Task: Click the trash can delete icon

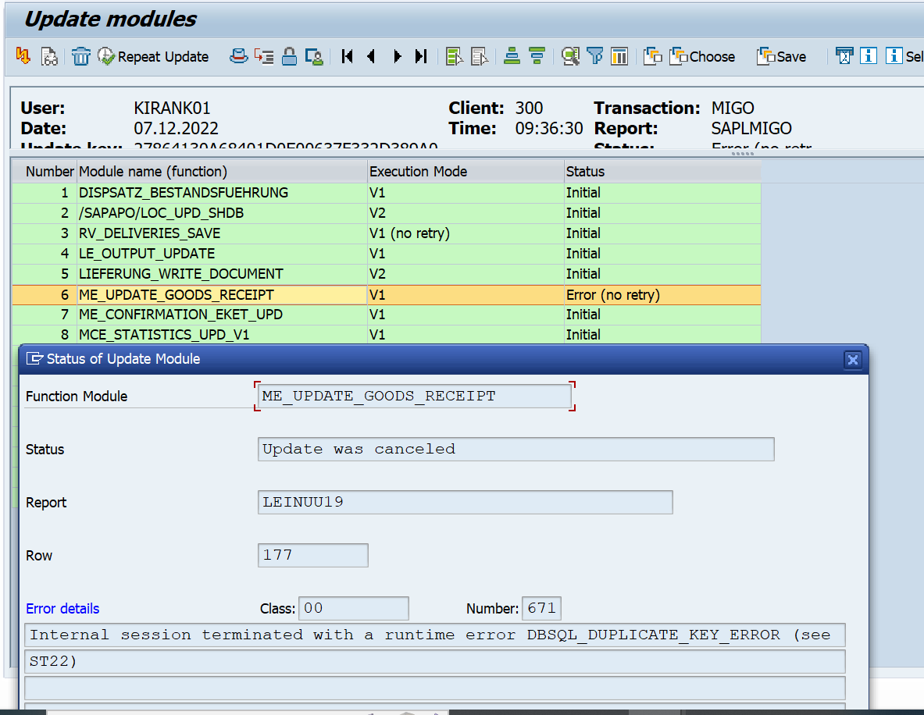Action: click(x=81, y=56)
